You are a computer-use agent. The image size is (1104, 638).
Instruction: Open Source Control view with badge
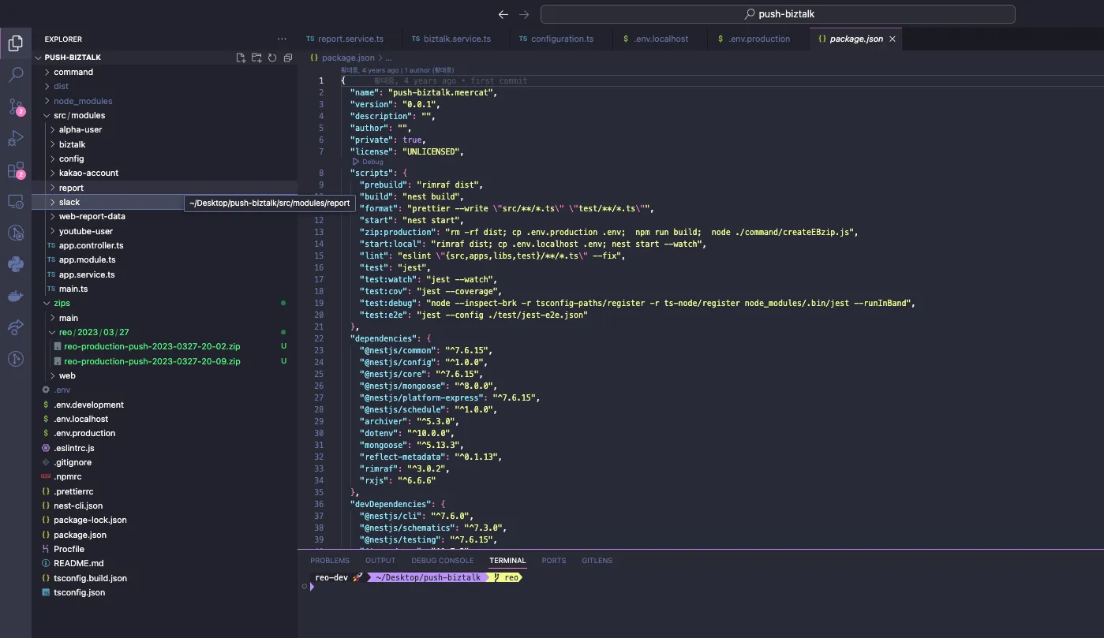pyautogui.click(x=16, y=106)
